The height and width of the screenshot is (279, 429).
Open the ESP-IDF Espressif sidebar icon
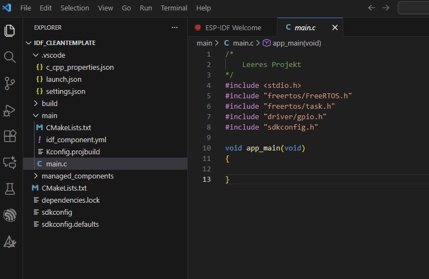[10, 215]
